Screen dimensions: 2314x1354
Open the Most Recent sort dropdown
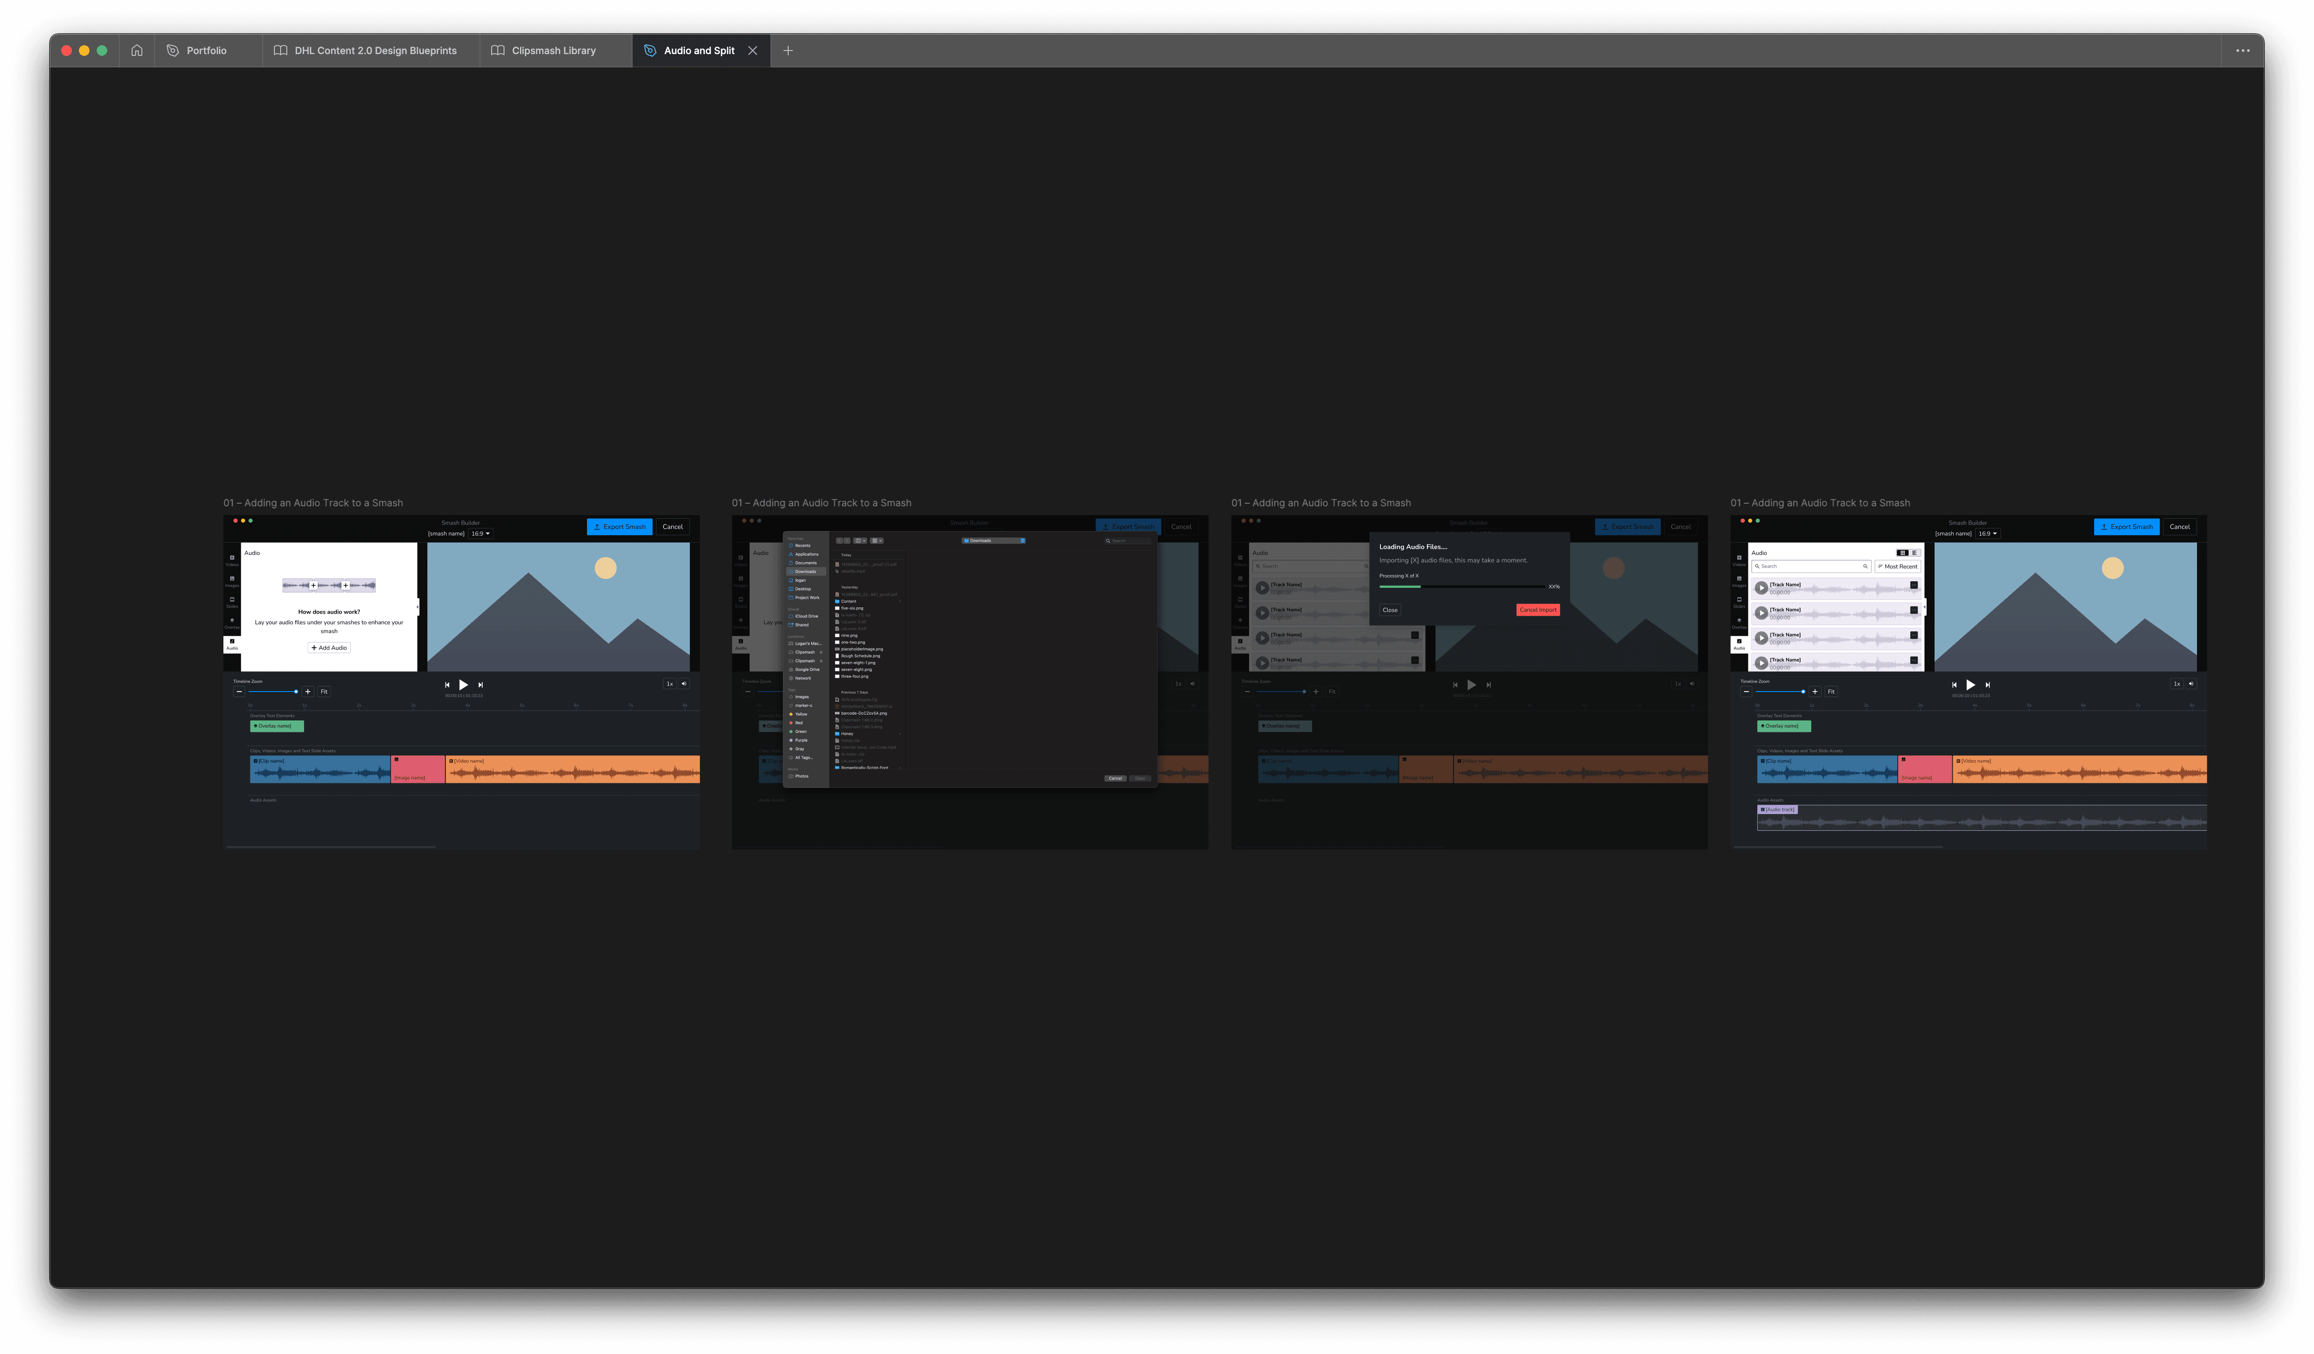1897,567
